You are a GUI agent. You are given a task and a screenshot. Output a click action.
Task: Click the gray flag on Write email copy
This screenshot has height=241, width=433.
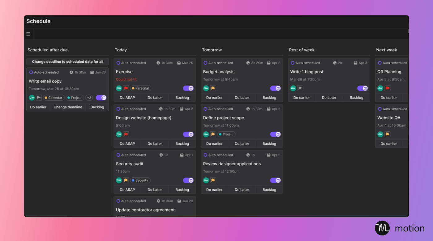pyautogui.click(x=39, y=98)
